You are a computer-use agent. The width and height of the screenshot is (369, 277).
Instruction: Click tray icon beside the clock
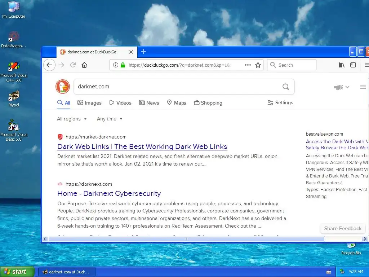[x=342, y=272]
